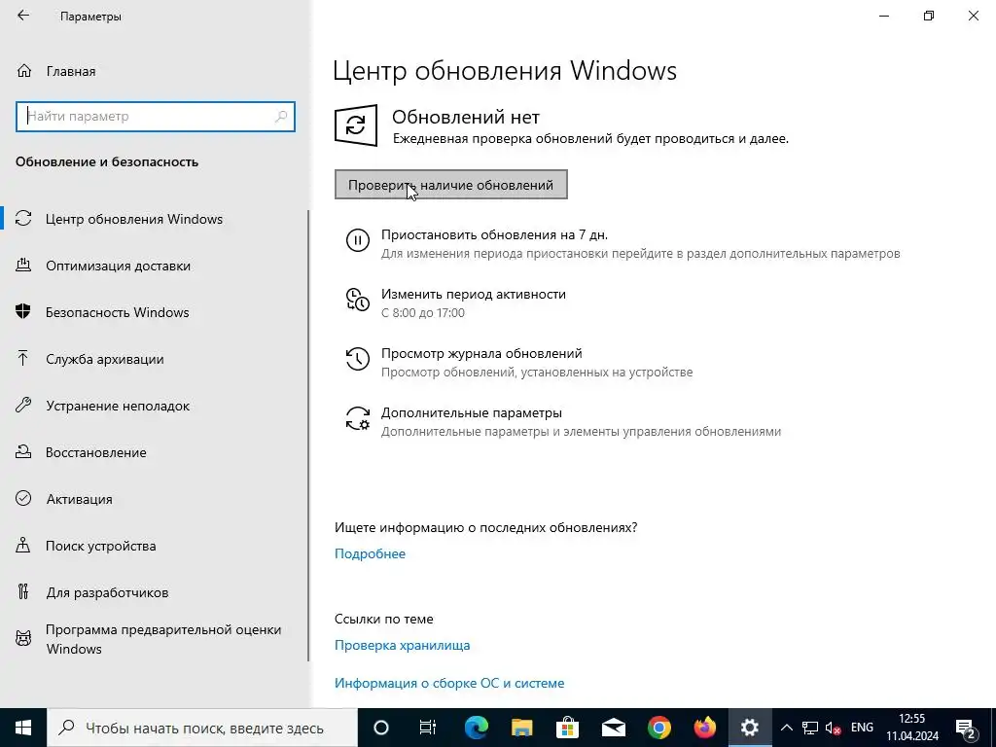Open File Explorer from the taskbar
Screen dimensions: 996x747
[521, 728]
